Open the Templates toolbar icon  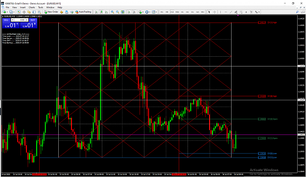point(154,12)
